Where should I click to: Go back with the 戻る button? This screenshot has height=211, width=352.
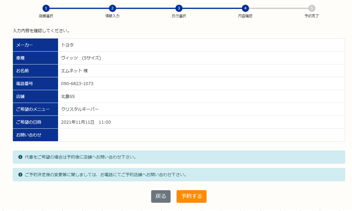[x=161, y=196]
